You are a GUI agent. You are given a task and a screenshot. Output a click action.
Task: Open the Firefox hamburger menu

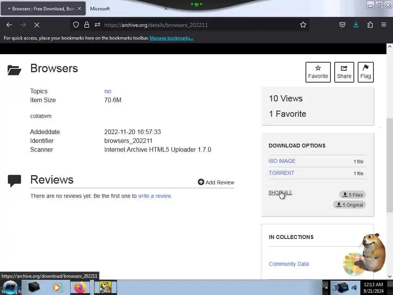pyautogui.click(x=384, y=25)
